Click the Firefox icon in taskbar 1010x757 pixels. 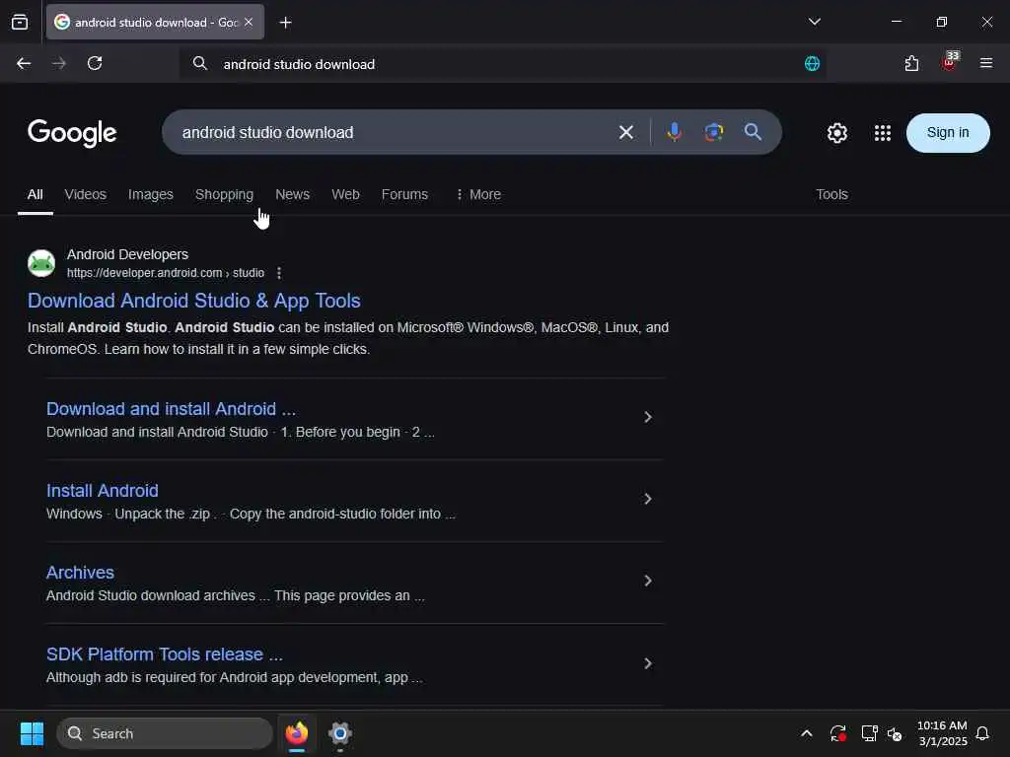click(297, 733)
